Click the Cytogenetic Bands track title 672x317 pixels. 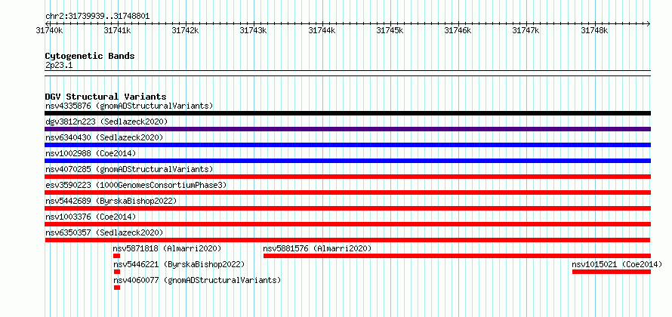(90, 56)
